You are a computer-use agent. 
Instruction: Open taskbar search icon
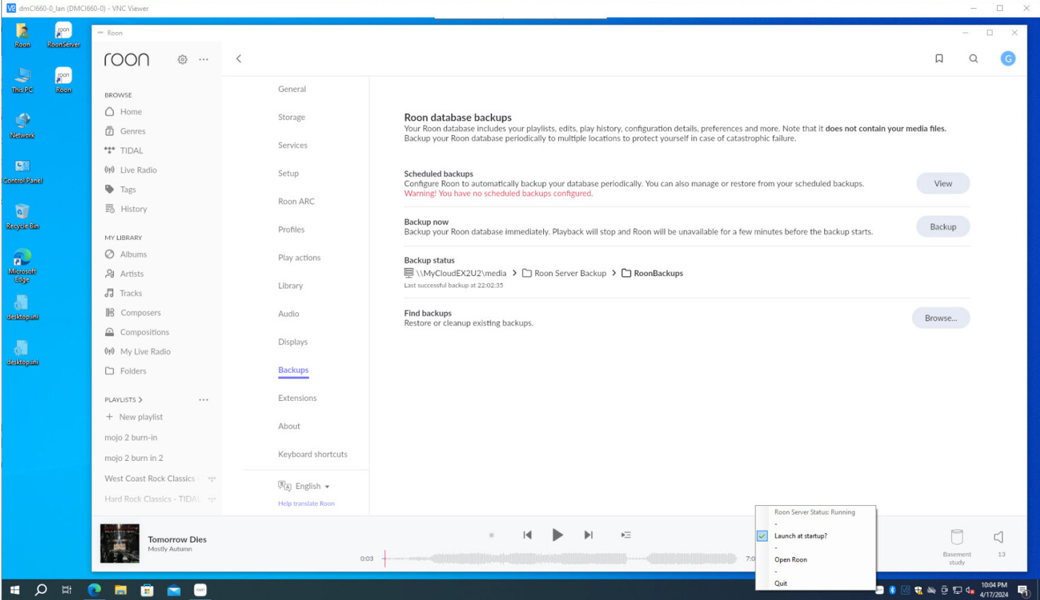point(41,590)
